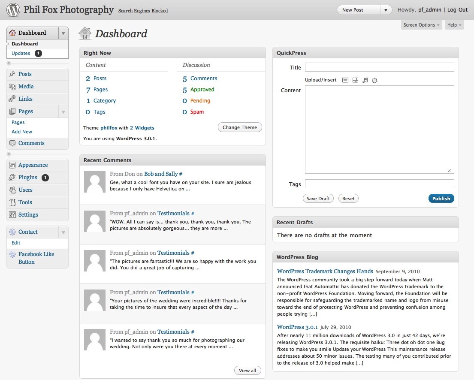Collapse the Contact submenu arrow
474x380 pixels.
pyautogui.click(x=63, y=232)
